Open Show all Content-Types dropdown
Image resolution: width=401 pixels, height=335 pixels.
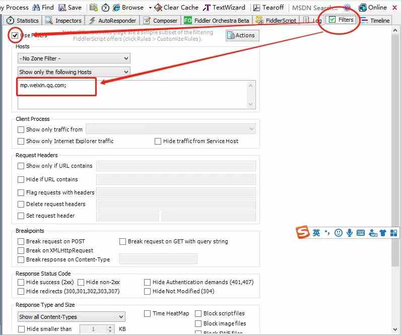72,316
